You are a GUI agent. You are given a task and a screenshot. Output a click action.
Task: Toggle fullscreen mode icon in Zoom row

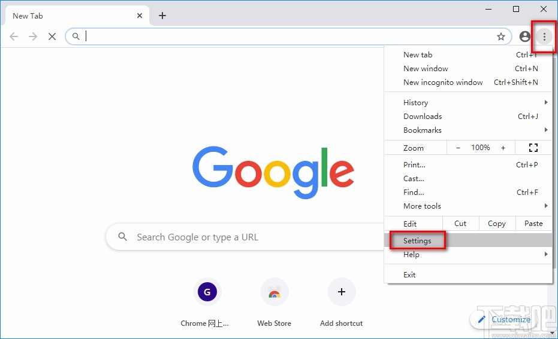pos(533,148)
